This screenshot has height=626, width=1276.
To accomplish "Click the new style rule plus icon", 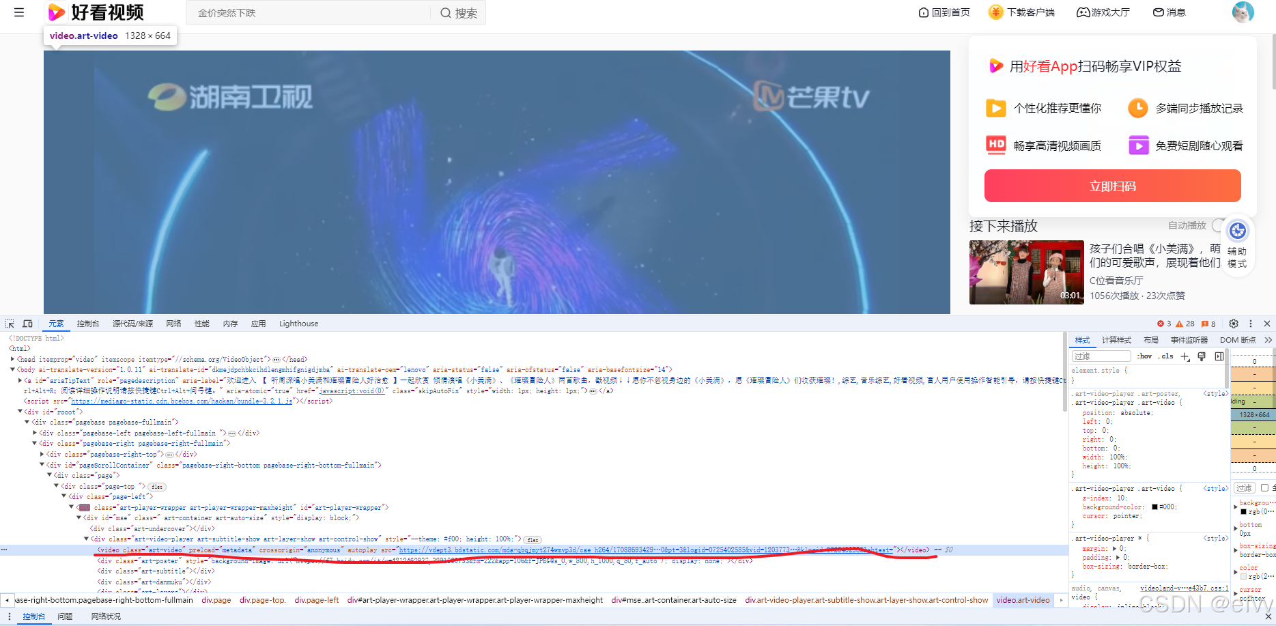I will (1185, 356).
